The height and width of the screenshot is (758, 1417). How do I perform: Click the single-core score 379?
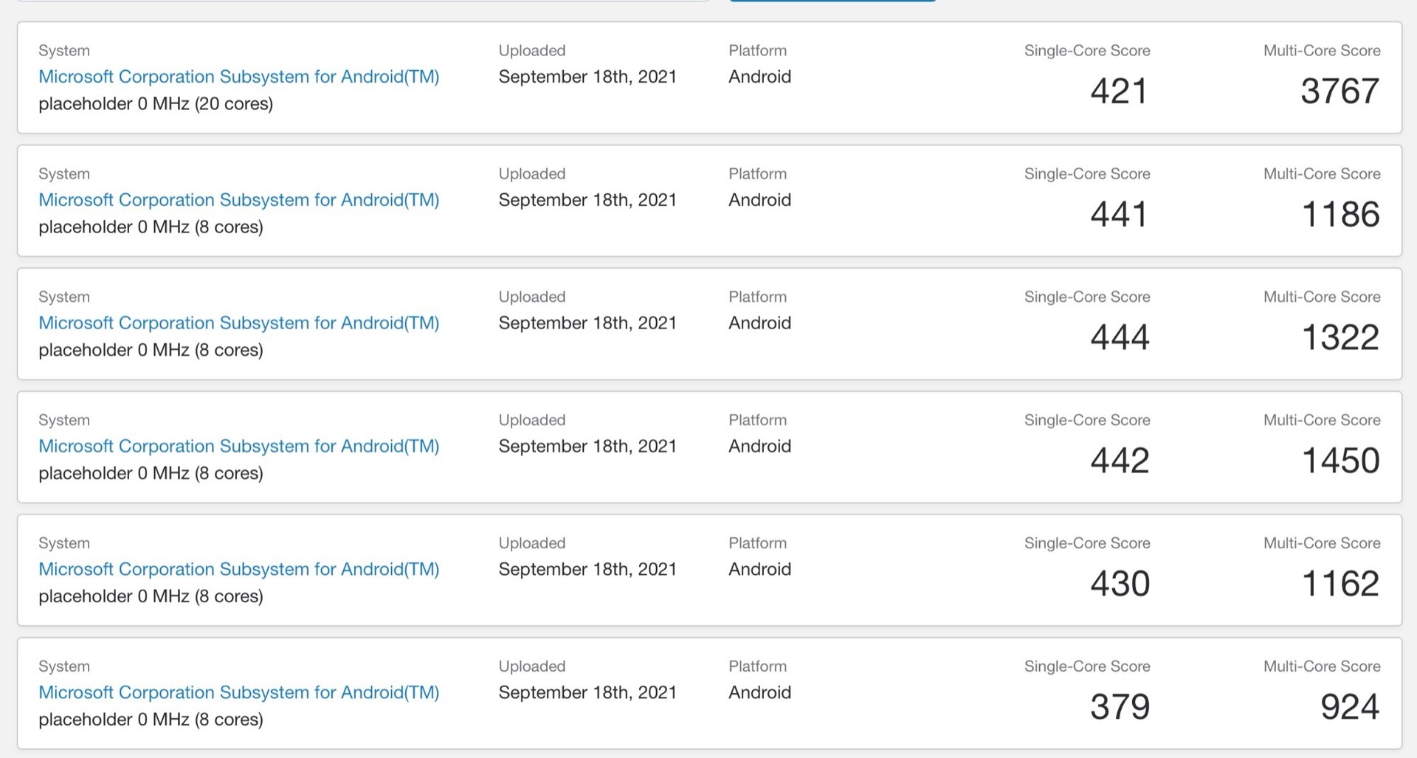point(1120,708)
